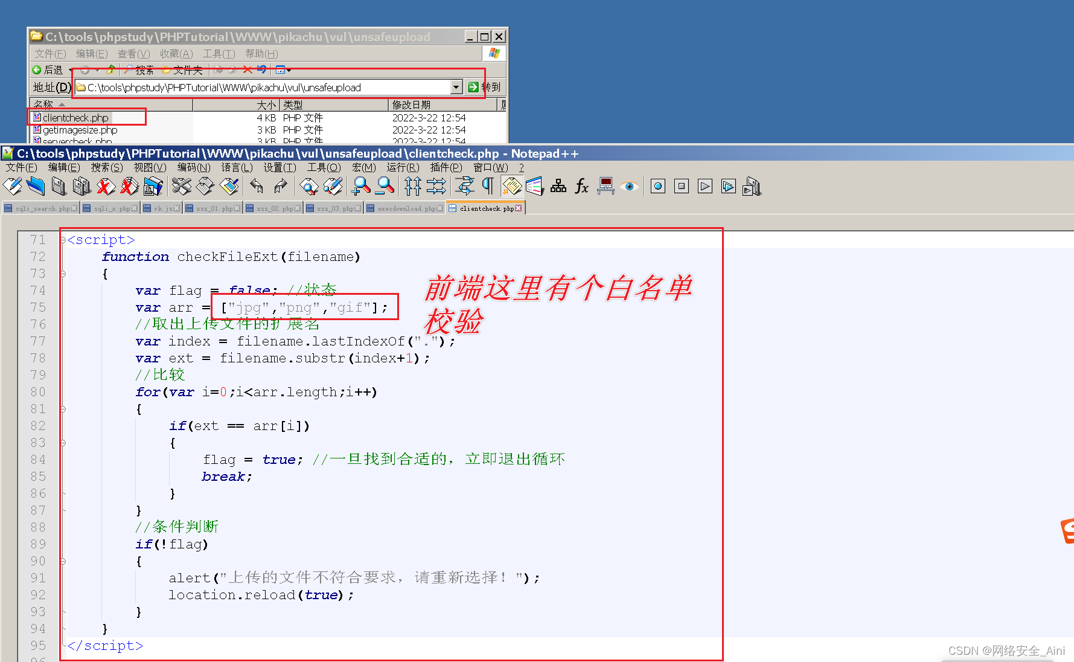Click the red Delete X in Explorer toolbar
This screenshot has width=1074, height=662.
tap(248, 70)
